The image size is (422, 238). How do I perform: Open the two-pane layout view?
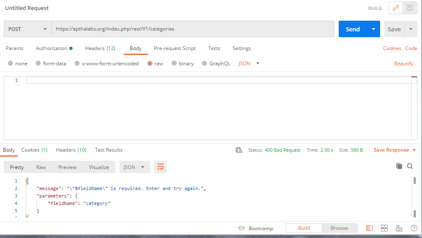tap(384, 228)
